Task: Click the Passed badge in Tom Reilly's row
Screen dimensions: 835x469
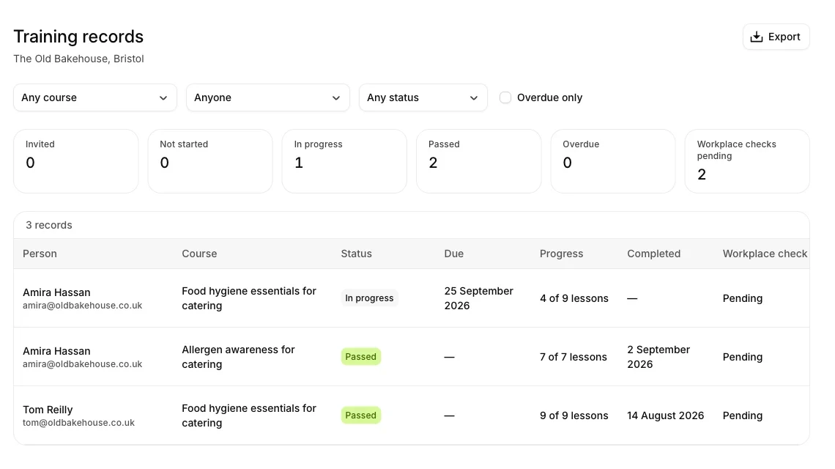Action: (361, 416)
